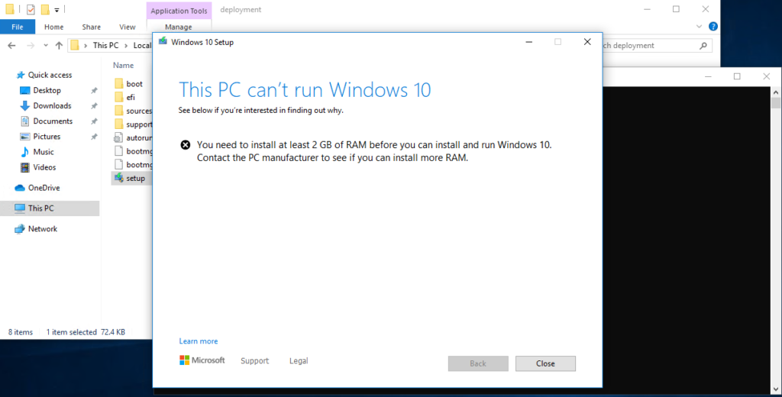Image resolution: width=782 pixels, height=397 pixels.
Task: Open Network in navigation pane
Action: tap(43, 229)
